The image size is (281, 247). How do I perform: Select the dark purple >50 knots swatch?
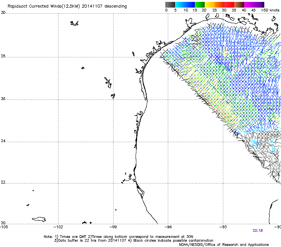click(x=263, y=5)
